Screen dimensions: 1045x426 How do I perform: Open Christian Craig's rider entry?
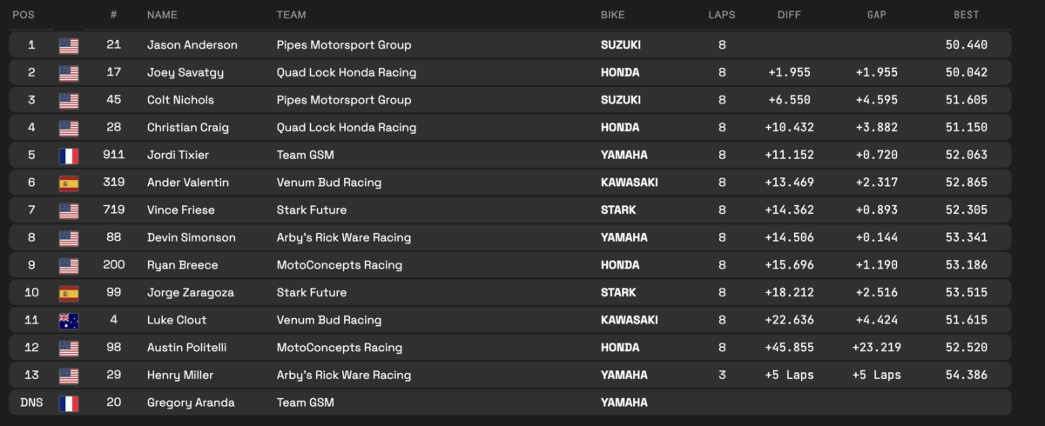click(188, 128)
